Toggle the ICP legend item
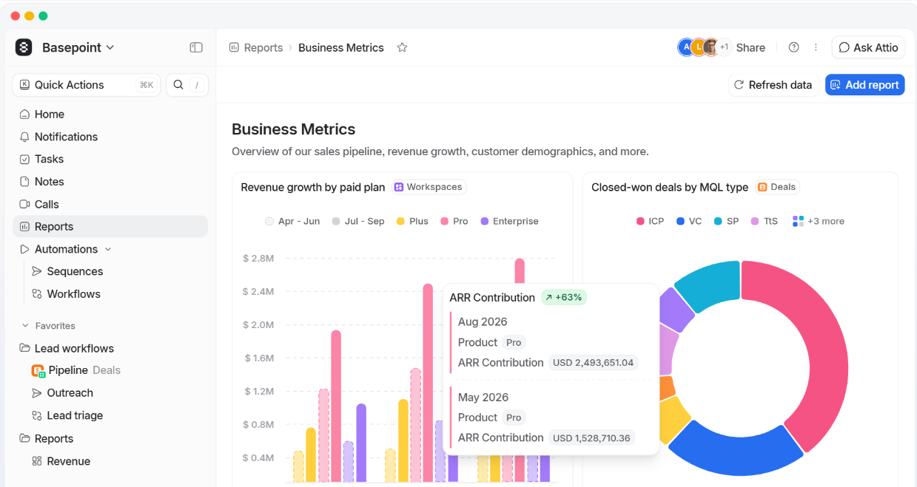 click(650, 221)
